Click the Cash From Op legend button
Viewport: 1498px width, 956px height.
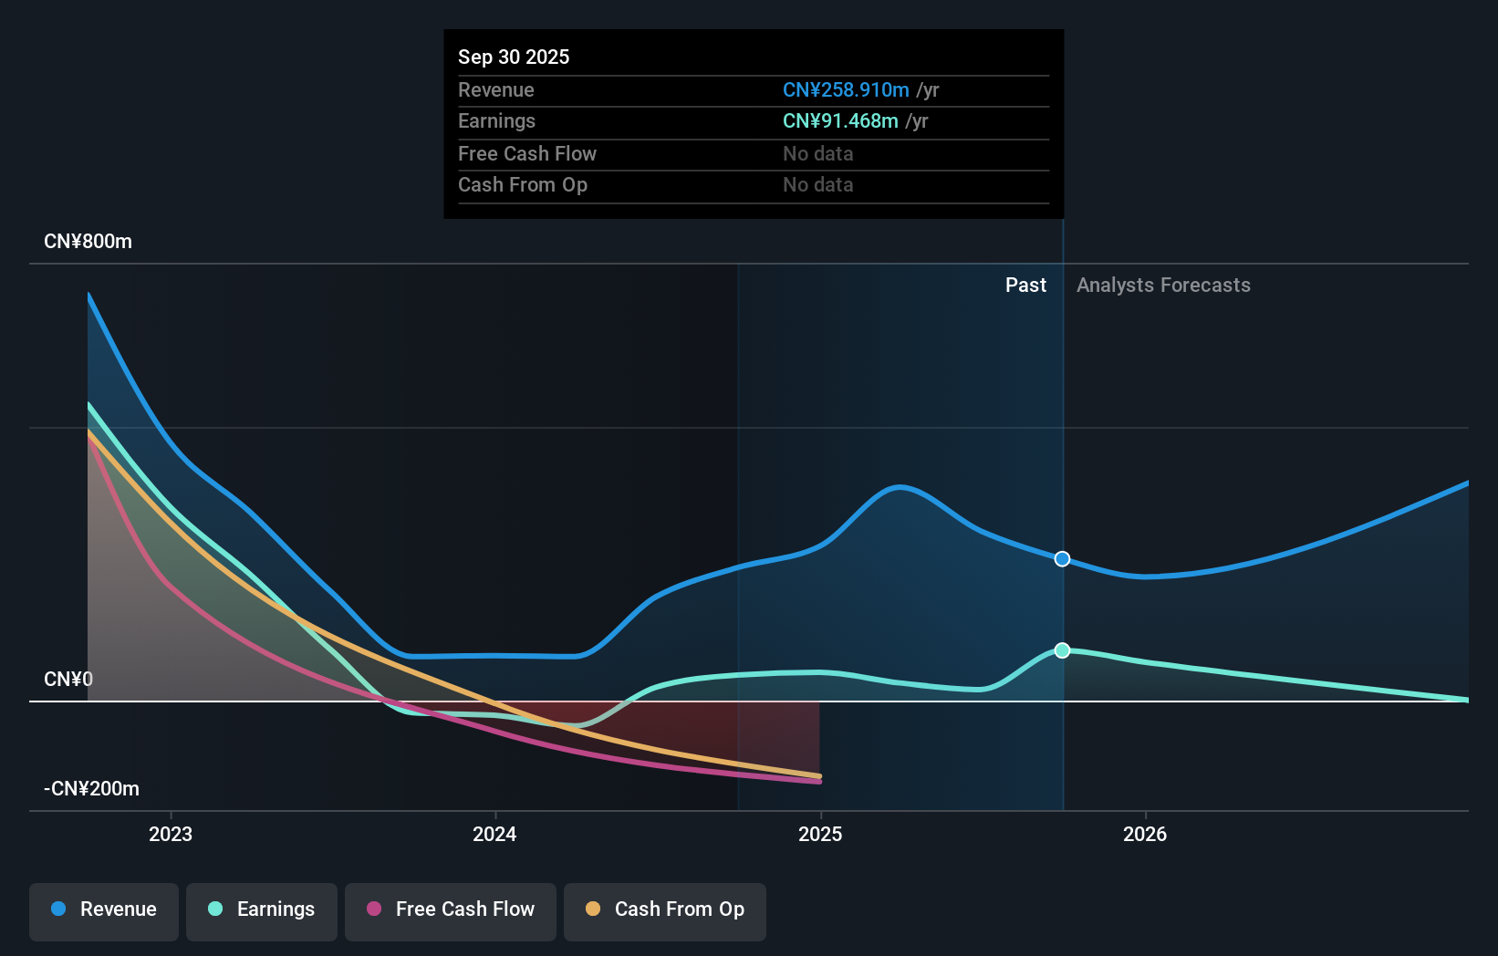(x=664, y=909)
